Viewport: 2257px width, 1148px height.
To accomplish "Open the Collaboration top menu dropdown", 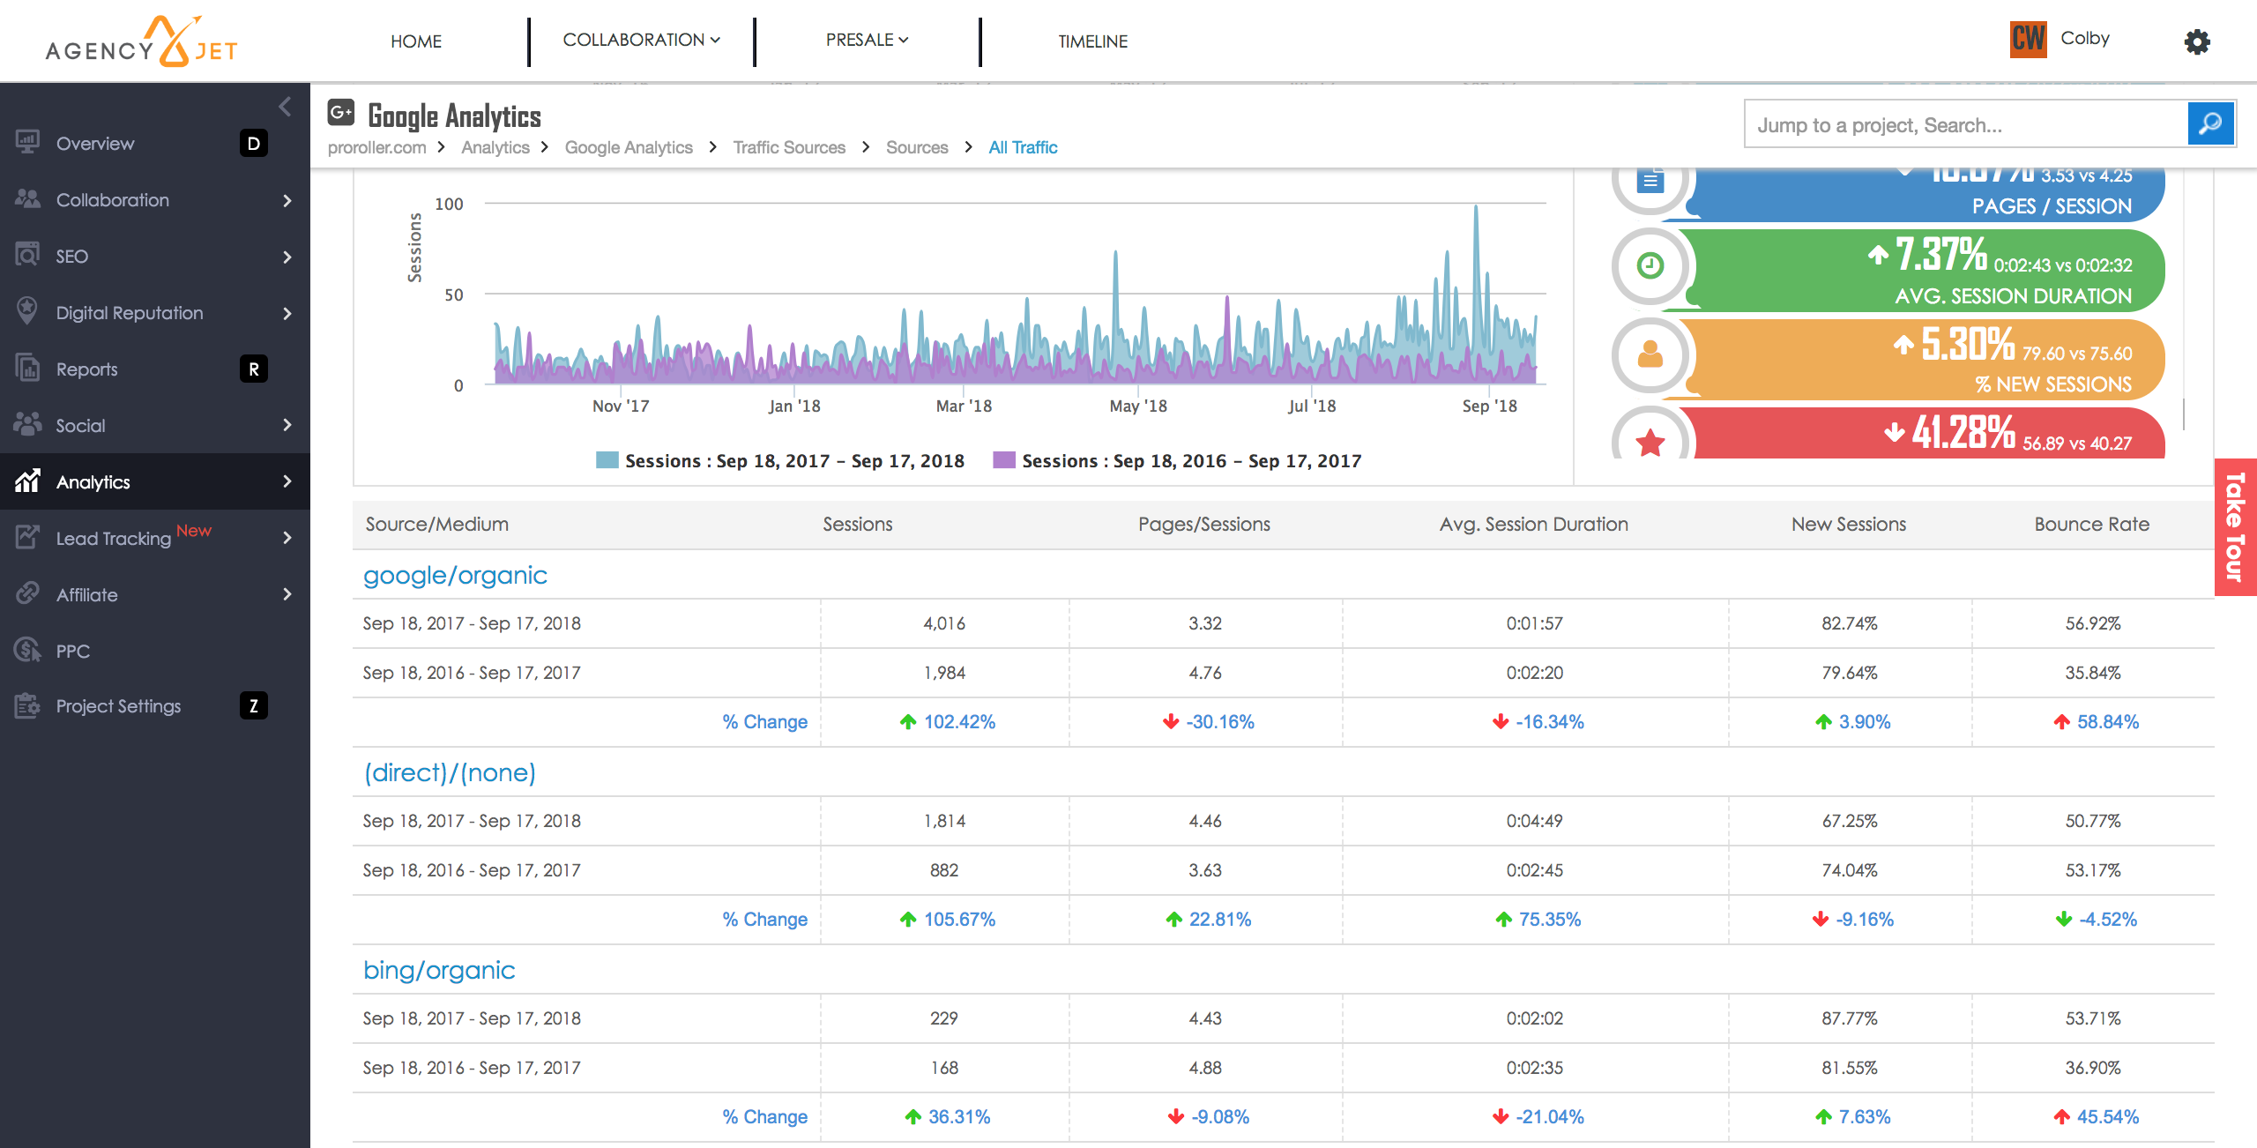I will coord(641,41).
